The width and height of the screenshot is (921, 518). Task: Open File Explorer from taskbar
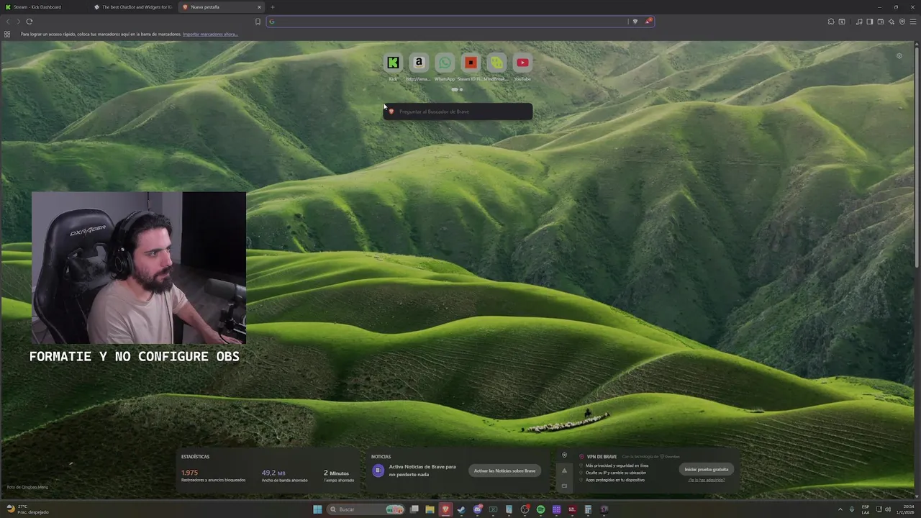tap(430, 509)
